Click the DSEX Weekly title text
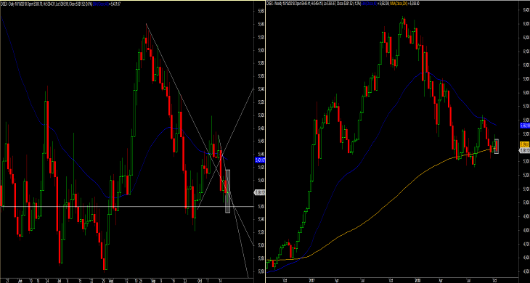The width and height of the screenshot is (530, 283). 274,4
